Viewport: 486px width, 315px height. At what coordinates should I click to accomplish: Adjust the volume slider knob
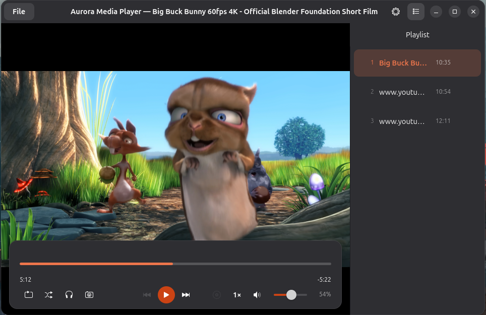tap(291, 295)
